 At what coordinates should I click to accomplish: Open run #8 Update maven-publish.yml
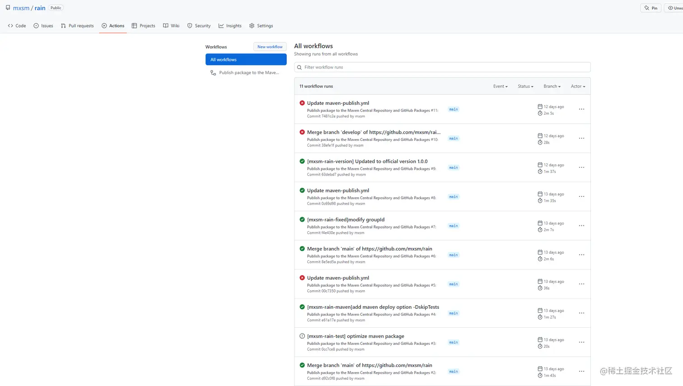[338, 191]
